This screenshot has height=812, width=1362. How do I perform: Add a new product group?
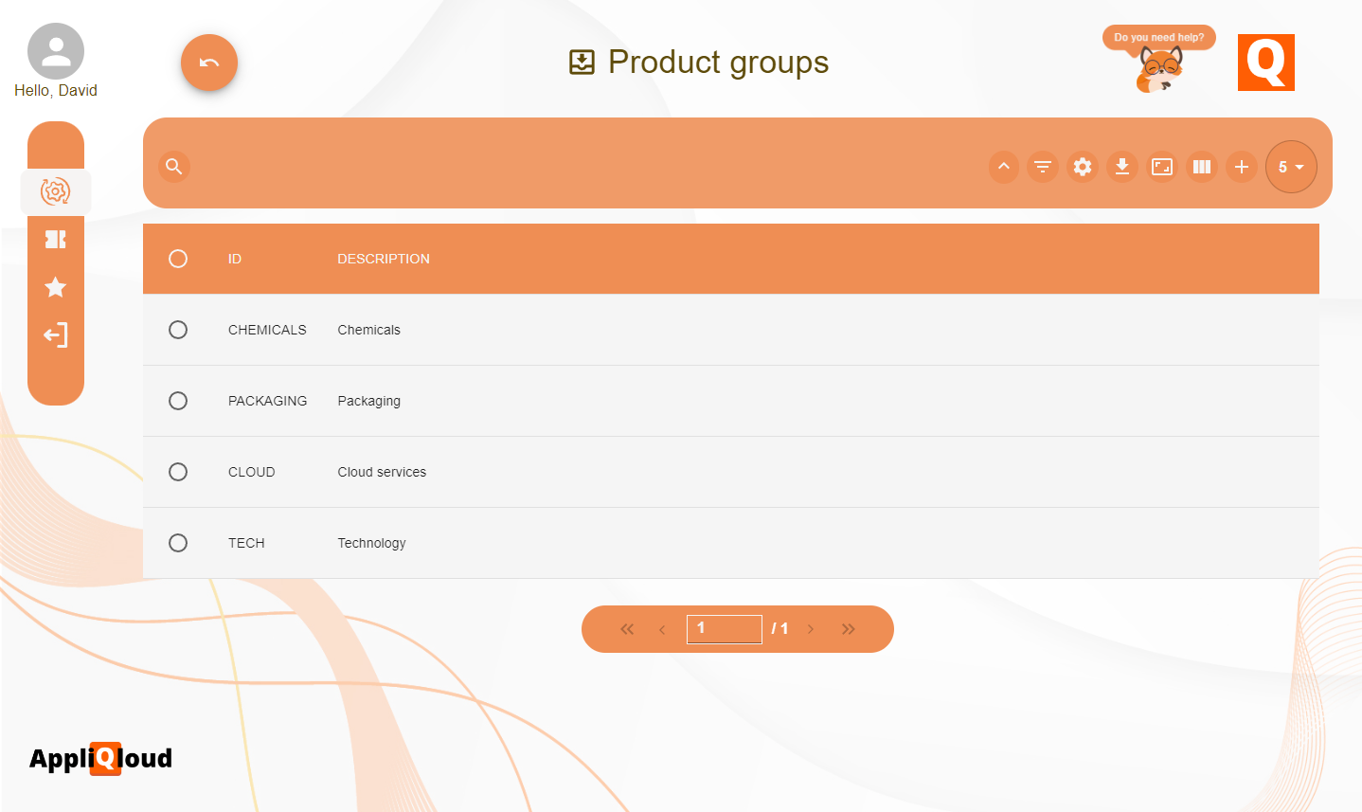[1242, 167]
